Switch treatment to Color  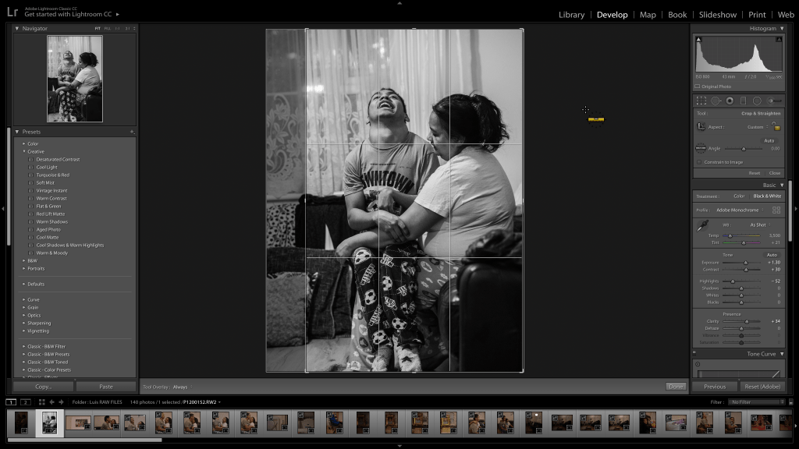tap(738, 196)
